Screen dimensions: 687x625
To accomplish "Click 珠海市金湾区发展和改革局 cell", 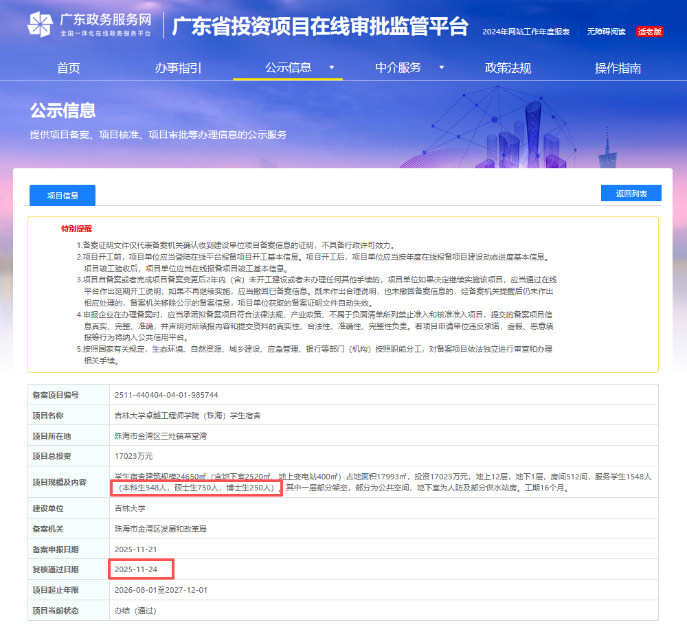I will click(x=160, y=529).
